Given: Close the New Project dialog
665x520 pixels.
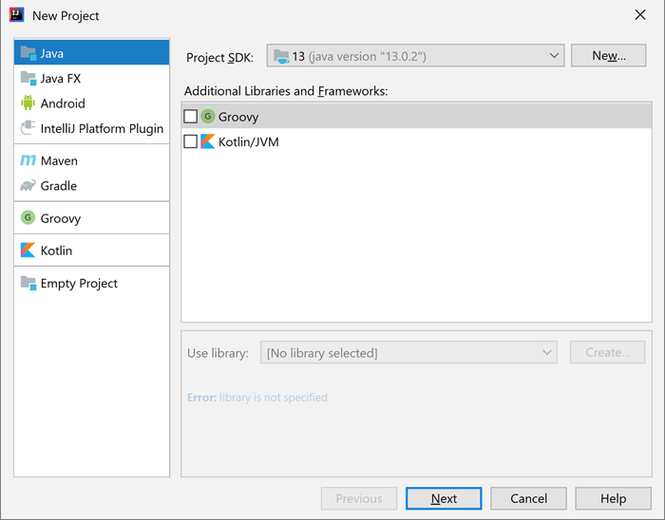Looking at the screenshot, I should pos(639,15).
